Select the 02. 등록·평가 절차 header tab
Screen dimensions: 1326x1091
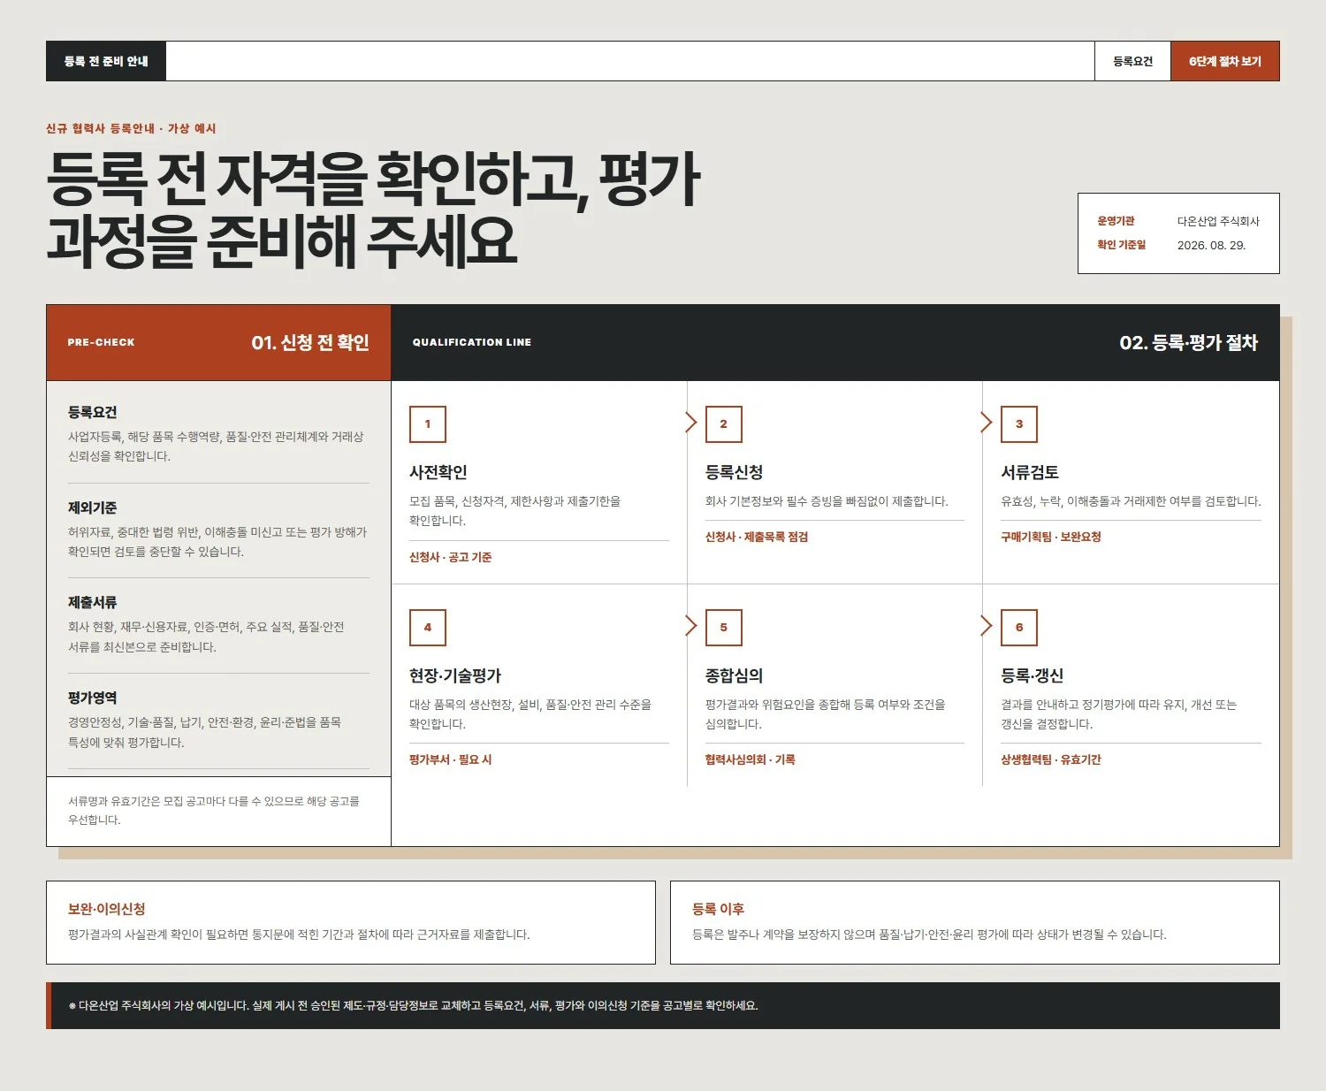[x=835, y=342]
